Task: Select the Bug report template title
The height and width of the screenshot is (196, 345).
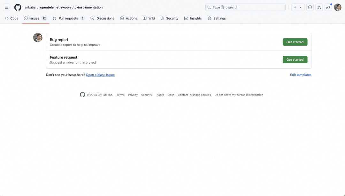Action: pos(59,40)
